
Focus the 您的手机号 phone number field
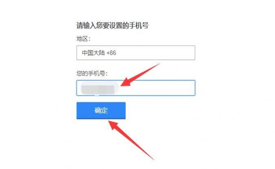click(136, 88)
